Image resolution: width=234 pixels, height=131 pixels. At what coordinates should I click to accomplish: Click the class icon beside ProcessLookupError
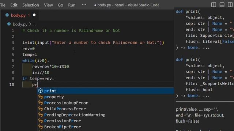41,103
